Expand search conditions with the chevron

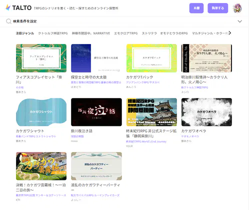pos(239,21)
